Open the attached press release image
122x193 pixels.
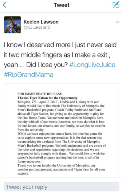point(61,131)
